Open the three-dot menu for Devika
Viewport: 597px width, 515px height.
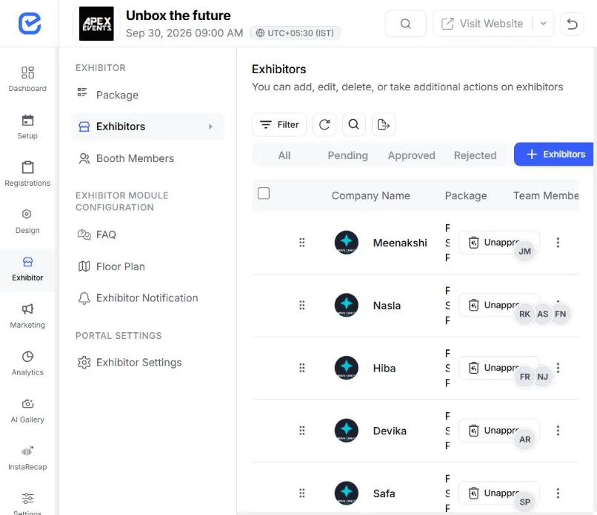(x=558, y=431)
